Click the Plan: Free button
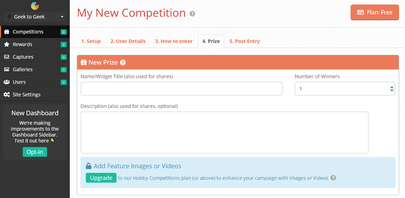Screen dimensions: 405x198 pyautogui.click(x=375, y=12)
